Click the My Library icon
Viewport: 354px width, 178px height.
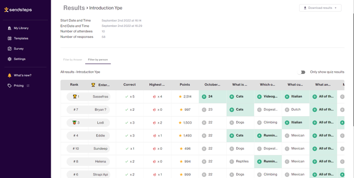pos(9,28)
